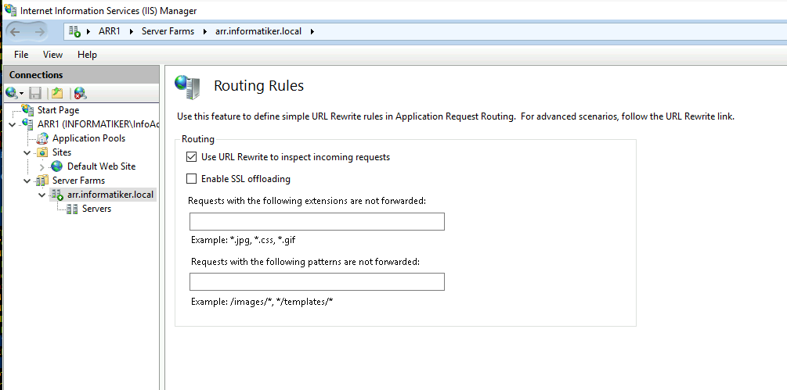Screen dimensions: 787x390
Task: Enable SSL offloading checkbox
Action: click(191, 179)
